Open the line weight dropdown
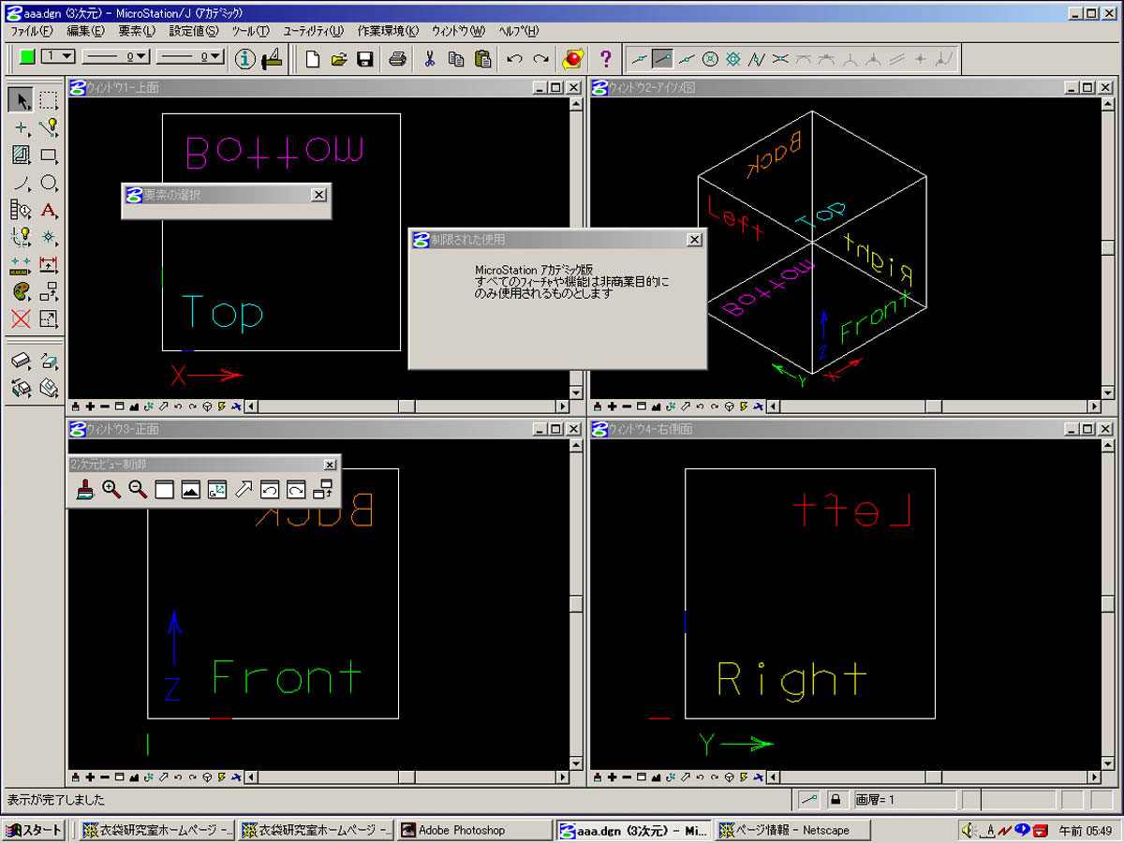 [x=189, y=57]
